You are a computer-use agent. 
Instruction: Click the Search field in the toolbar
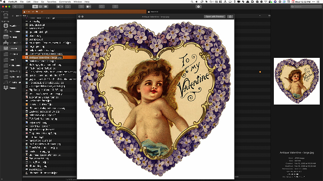(306, 7)
